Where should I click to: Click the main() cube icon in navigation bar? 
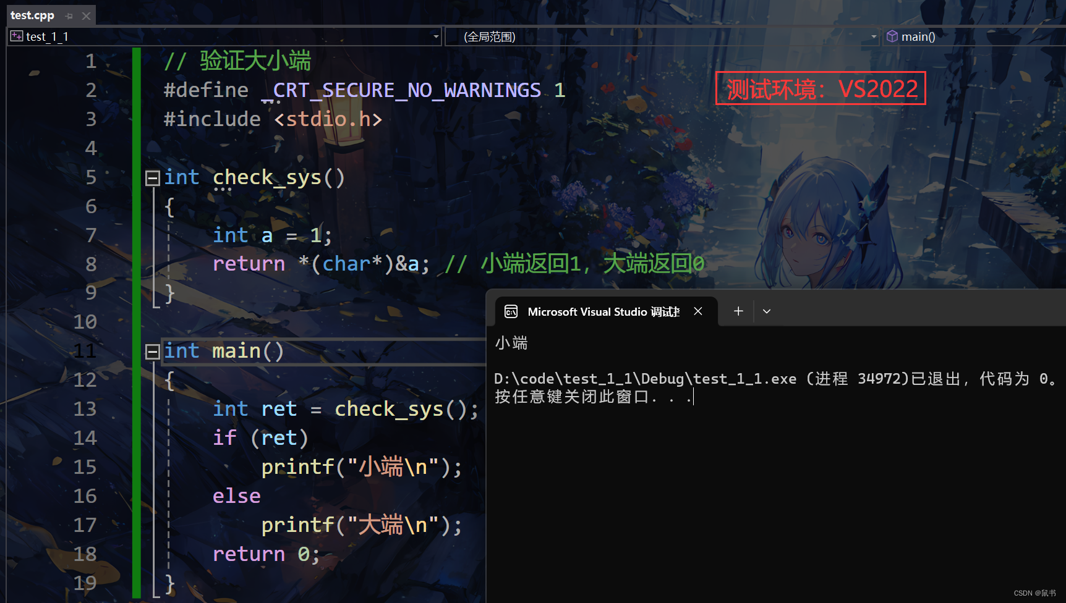tap(892, 36)
